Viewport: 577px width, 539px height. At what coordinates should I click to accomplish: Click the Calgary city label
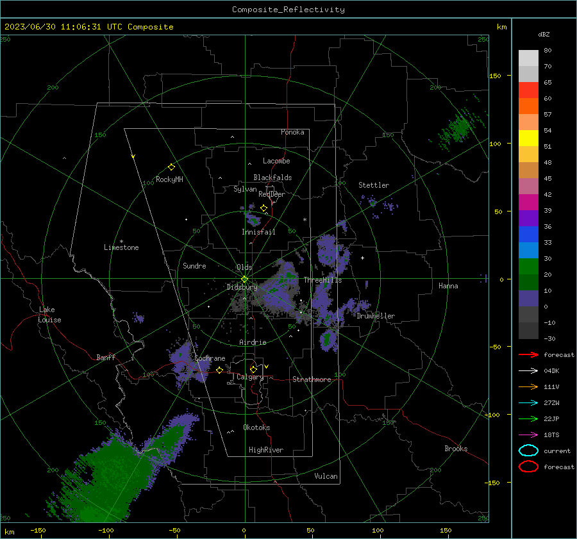coord(250,377)
